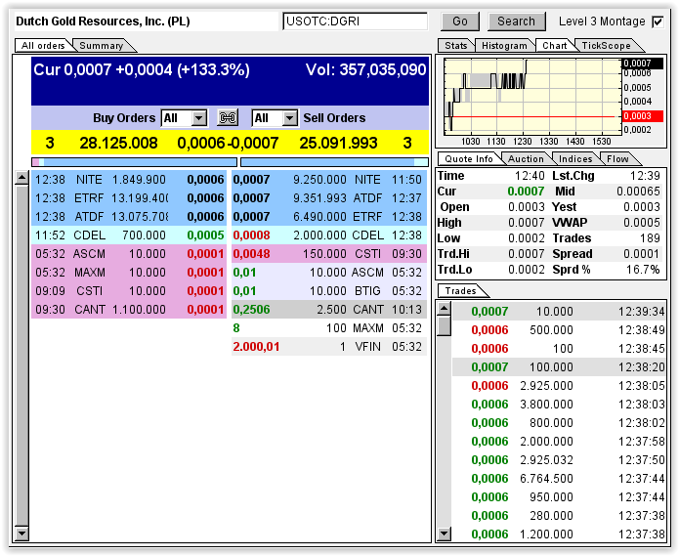The image size is (679, 556).
Task: Click the buy-side depth bar
Action: point(134,162)
